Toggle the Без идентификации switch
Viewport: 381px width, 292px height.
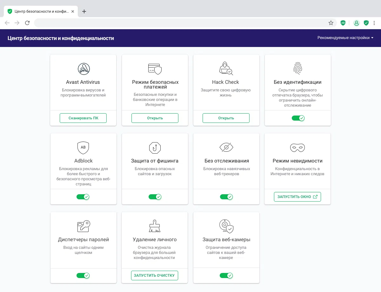[x=298, y=118]
